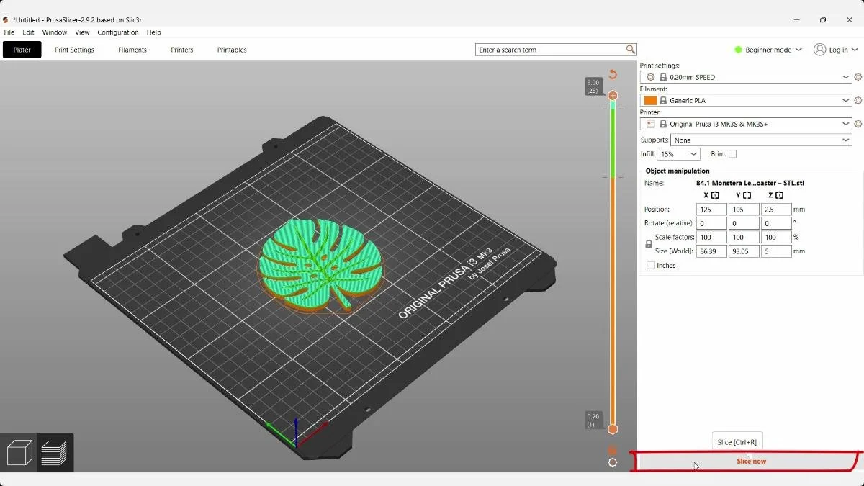Click the search term input field
Screen dimensions: 864x486
(550, 50)
